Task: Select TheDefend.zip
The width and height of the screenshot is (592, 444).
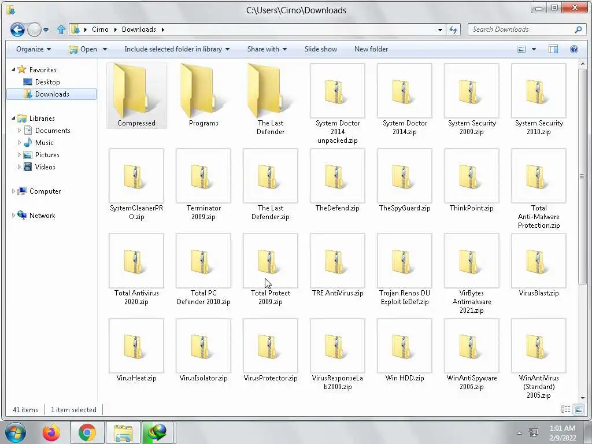Action: point(338,180)
